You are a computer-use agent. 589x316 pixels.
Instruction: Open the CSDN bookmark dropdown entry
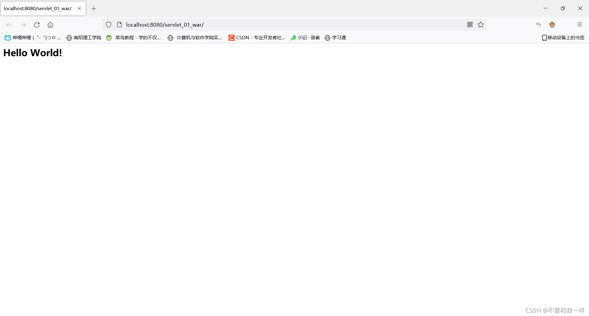(x=257, y=37)
